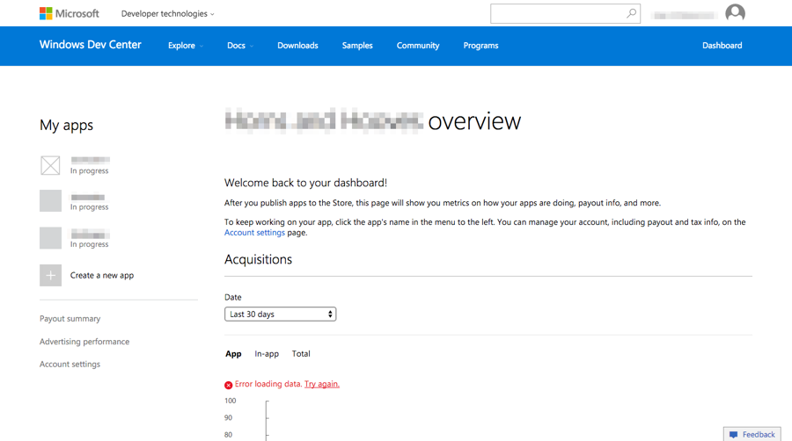Expand the Explore menu
This screenshot has width=792, height=441.
point(185,46)
